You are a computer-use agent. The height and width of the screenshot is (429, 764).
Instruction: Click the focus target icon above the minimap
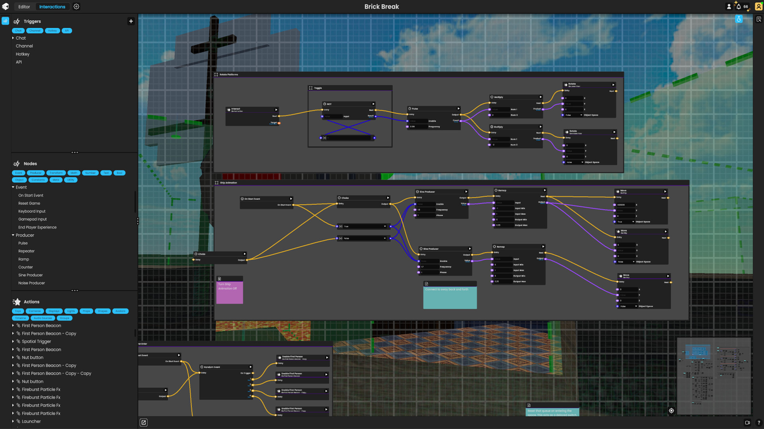click(x=672, y=410)
